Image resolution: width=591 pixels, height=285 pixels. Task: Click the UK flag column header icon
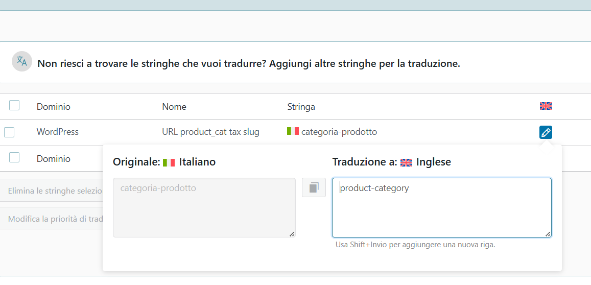546,106
